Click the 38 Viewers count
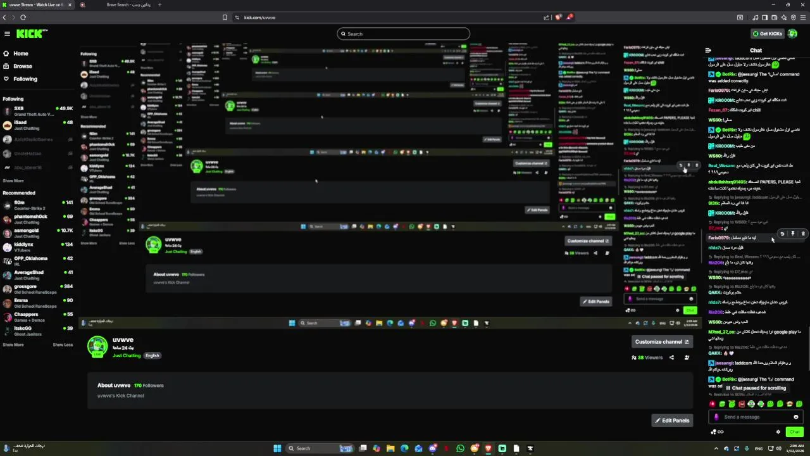Image resolution: width=810 pixels, height=456 pixels. click(647, 358)
